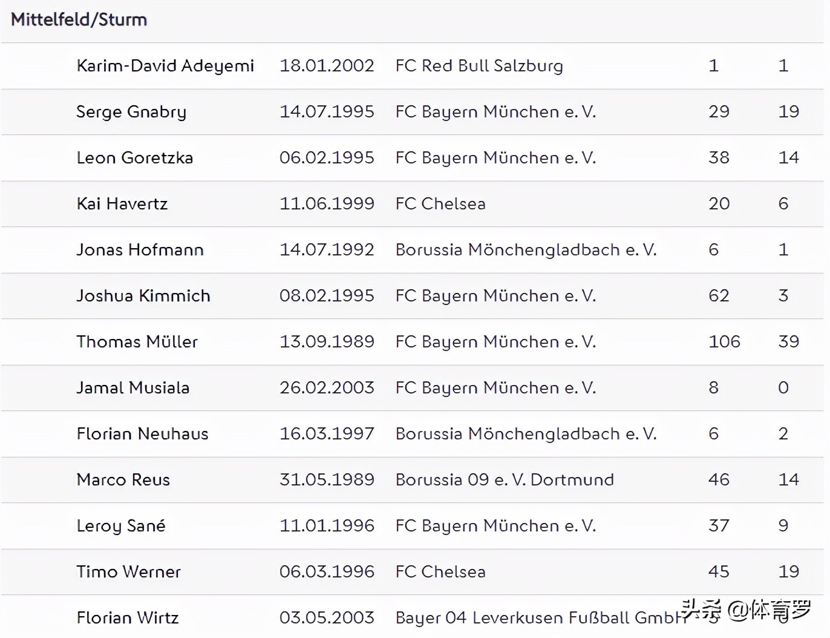
Task: Select Jamal Musiala's name
Action: (x=132, y=388)
